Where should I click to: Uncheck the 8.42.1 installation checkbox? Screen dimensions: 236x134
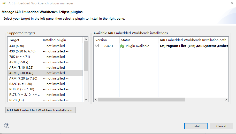pos(97,46)
